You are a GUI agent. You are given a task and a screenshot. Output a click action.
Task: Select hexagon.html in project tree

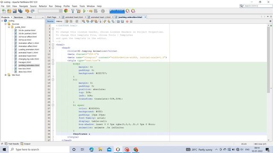(x=25, y=62)
